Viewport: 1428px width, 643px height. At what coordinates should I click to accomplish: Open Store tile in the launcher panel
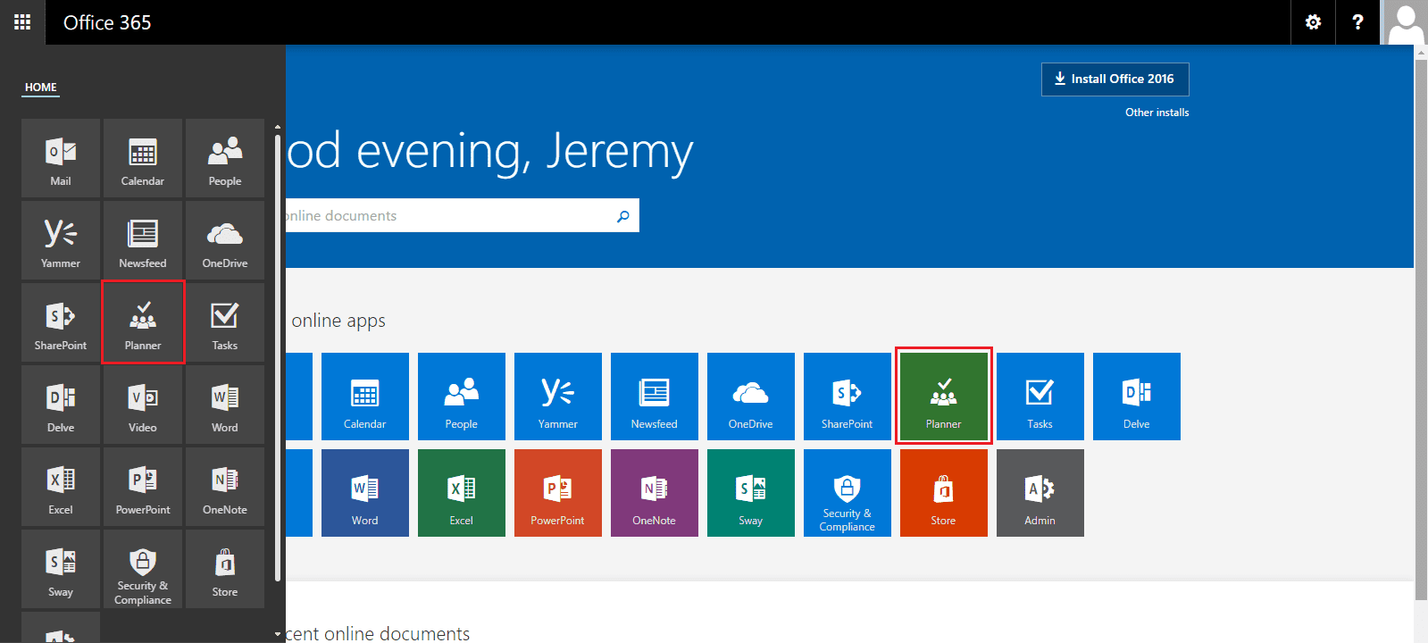tap(225, 569)
